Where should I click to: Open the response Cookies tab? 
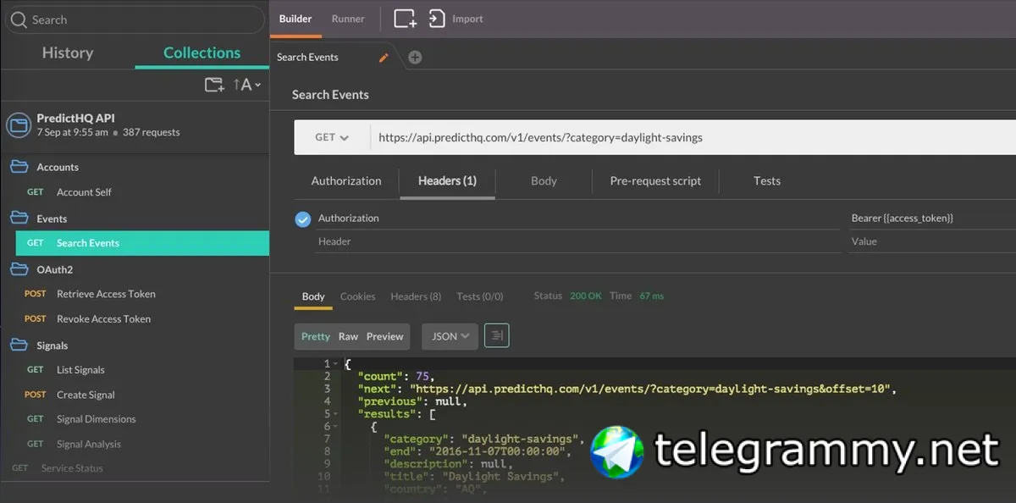357,296
